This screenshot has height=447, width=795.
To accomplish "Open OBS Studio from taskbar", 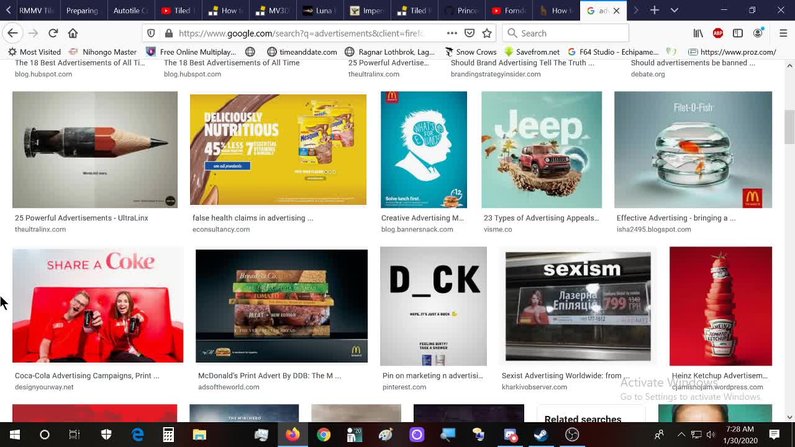I will click(x=572, y=435).
